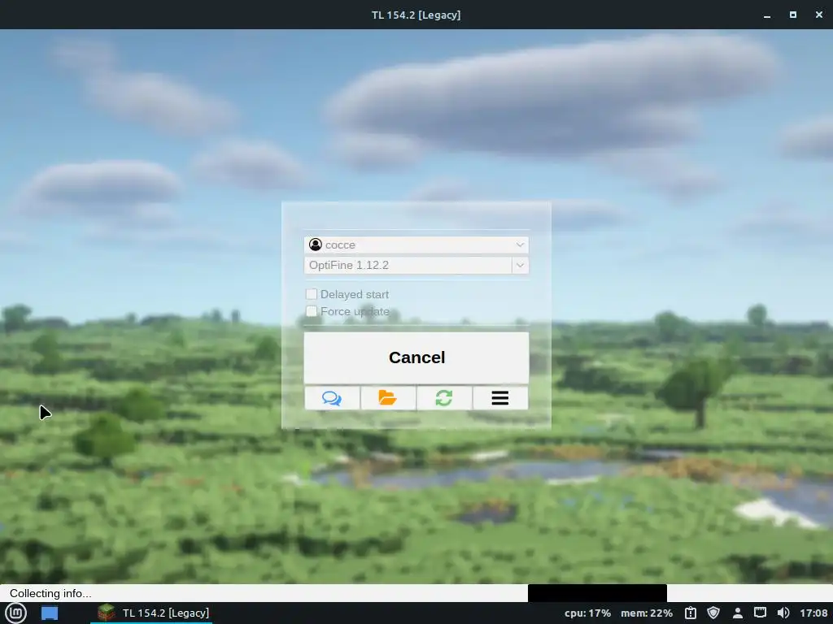833x624 pixels.
Task: Open the shield security tray icon
Action: 713,613
